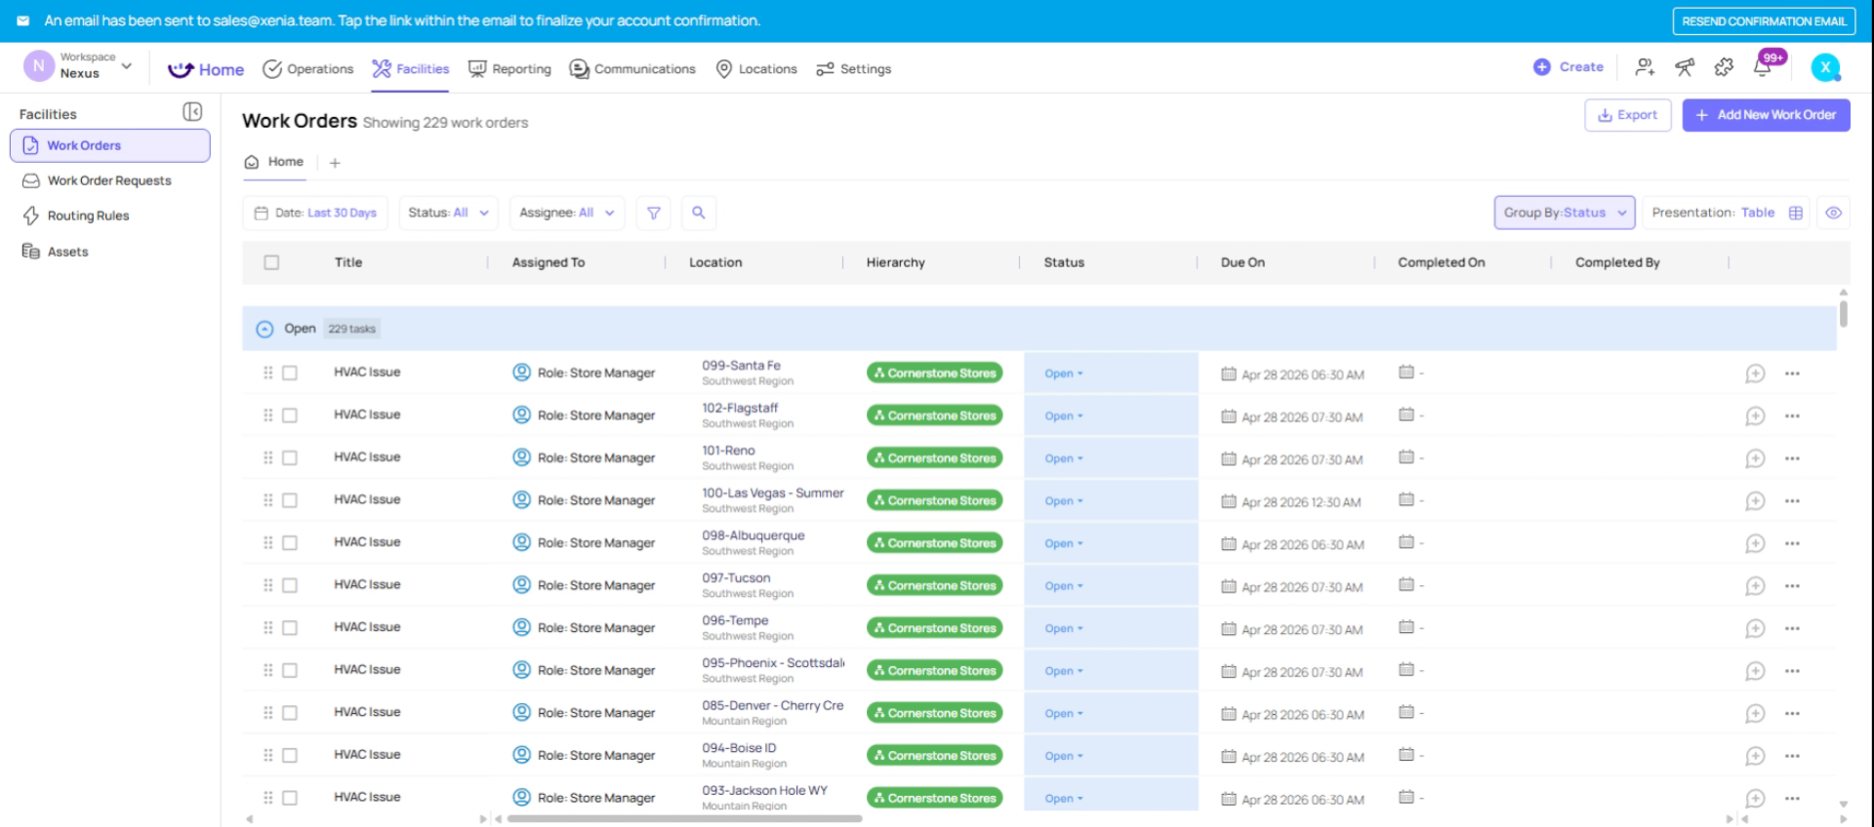Open notifications bell with 99+ badge

tap(1764, 66)
